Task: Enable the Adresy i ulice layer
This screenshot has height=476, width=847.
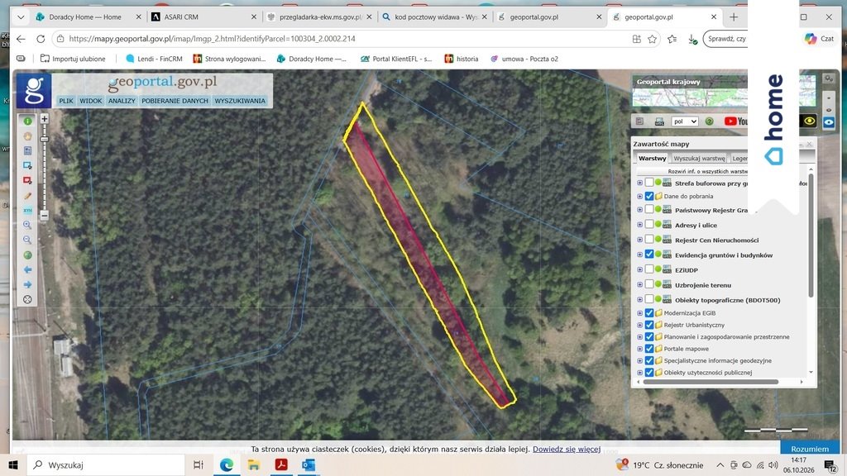Action: pos(649,225)
